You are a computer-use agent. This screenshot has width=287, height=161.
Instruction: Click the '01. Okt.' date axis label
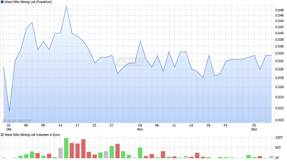9,127
